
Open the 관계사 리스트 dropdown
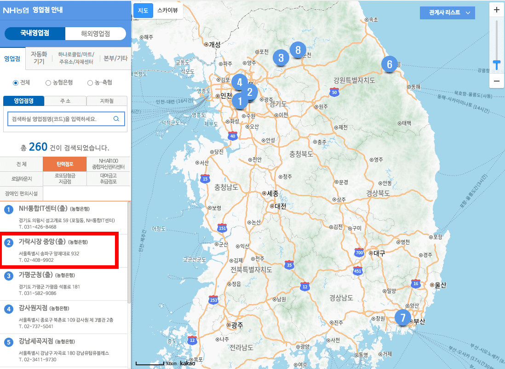pos(448,12)
